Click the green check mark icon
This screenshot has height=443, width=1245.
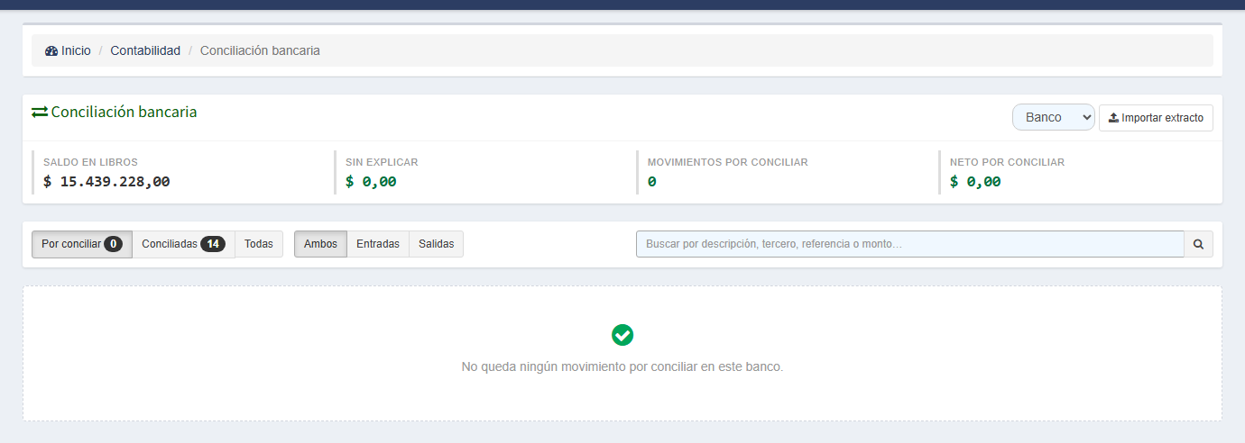(622, 335)
